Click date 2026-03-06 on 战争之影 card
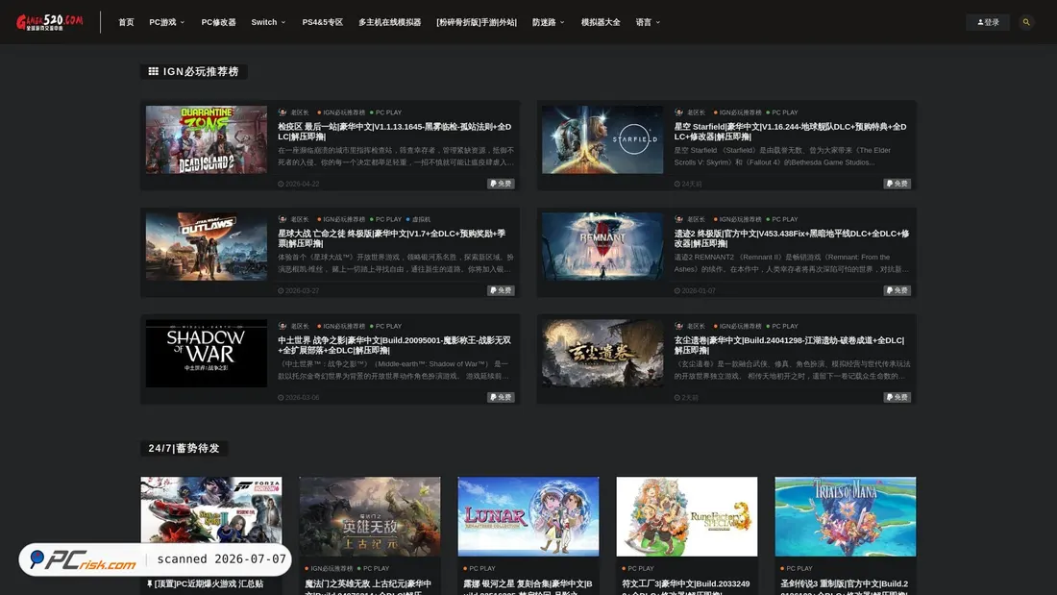The image size is (1057, 595). (299, 397)
